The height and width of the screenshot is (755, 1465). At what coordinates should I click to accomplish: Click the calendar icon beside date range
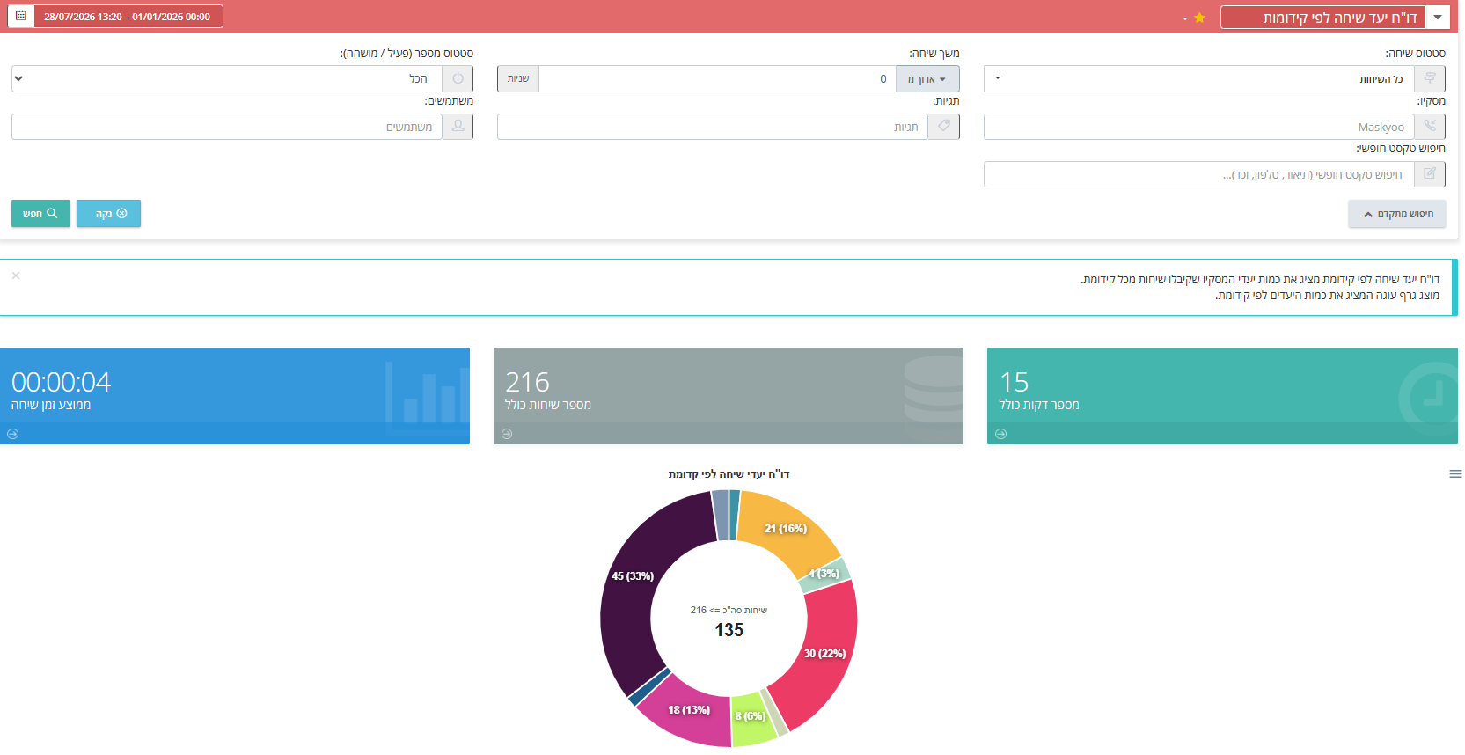pos(21,16)
